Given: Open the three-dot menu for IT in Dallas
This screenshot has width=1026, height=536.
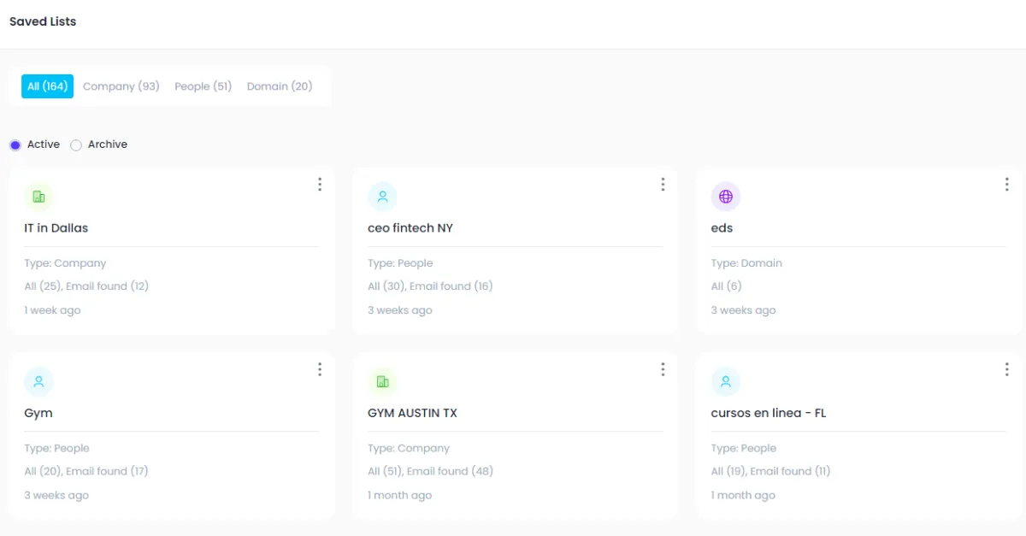Looking at the screenshot, I should pos(320,184).
